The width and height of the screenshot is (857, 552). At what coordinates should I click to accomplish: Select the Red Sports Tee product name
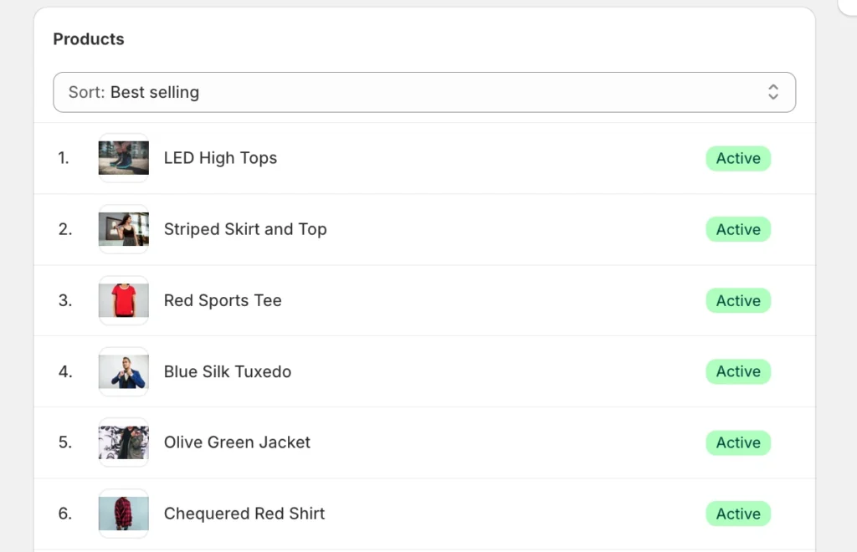coord(223,300)
